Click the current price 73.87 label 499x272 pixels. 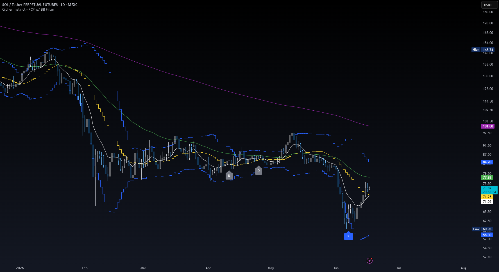[x=489, y=190]
